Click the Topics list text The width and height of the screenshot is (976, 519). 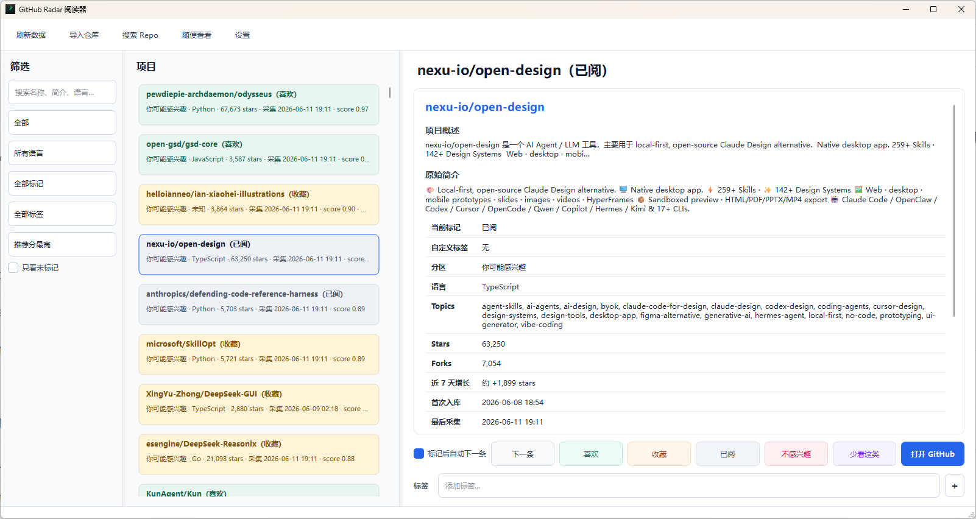pyautogui.click(x=709, y=316)
